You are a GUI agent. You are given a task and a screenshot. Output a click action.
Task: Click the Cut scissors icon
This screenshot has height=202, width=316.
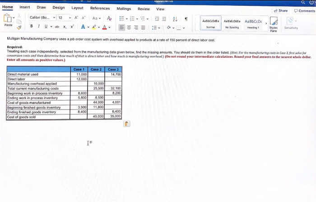pyautogui.click(x=19, y=15)
